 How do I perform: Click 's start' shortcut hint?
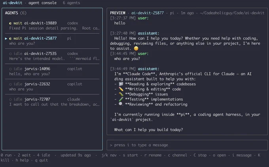click(131, 155)
